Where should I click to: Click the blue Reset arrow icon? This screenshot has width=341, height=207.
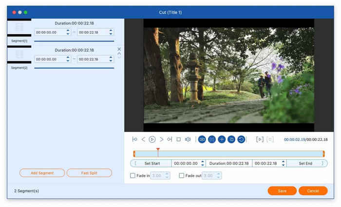pos(241,139)
